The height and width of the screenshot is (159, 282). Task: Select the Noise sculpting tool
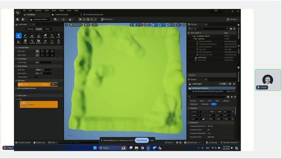19,42
